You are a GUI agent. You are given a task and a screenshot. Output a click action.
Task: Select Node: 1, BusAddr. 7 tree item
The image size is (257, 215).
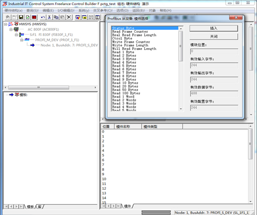(69, 45)
